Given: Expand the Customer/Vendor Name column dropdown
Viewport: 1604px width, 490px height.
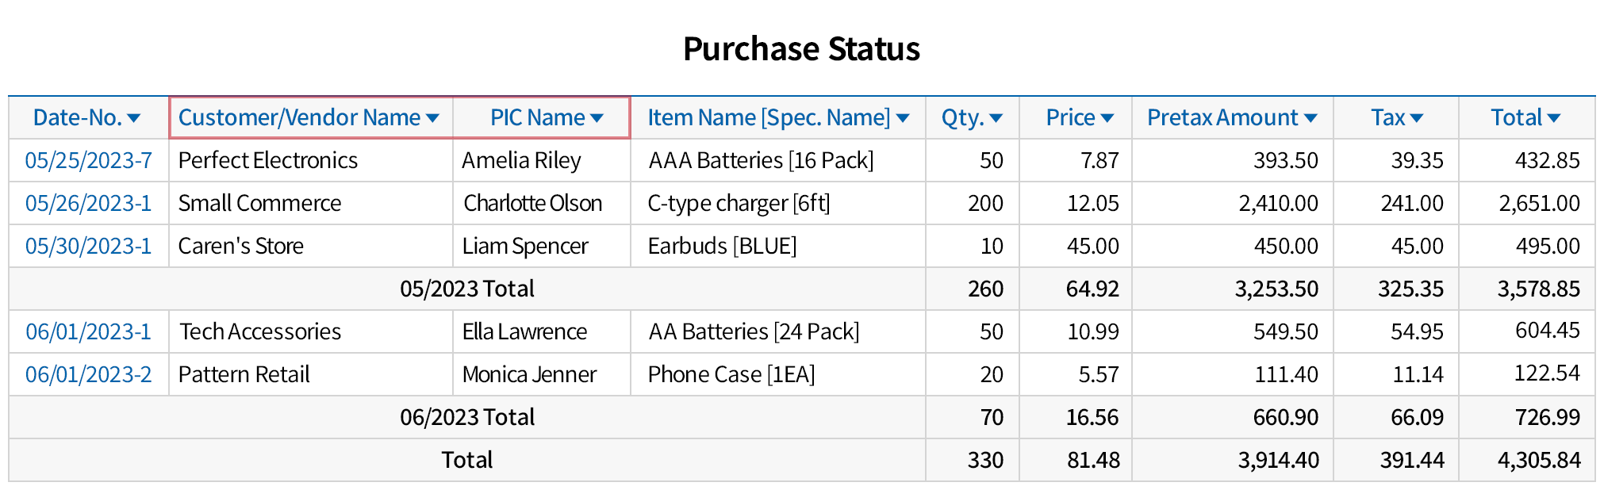Looking at the screenshot, I should pyautogui.click(x=432, y=118).
